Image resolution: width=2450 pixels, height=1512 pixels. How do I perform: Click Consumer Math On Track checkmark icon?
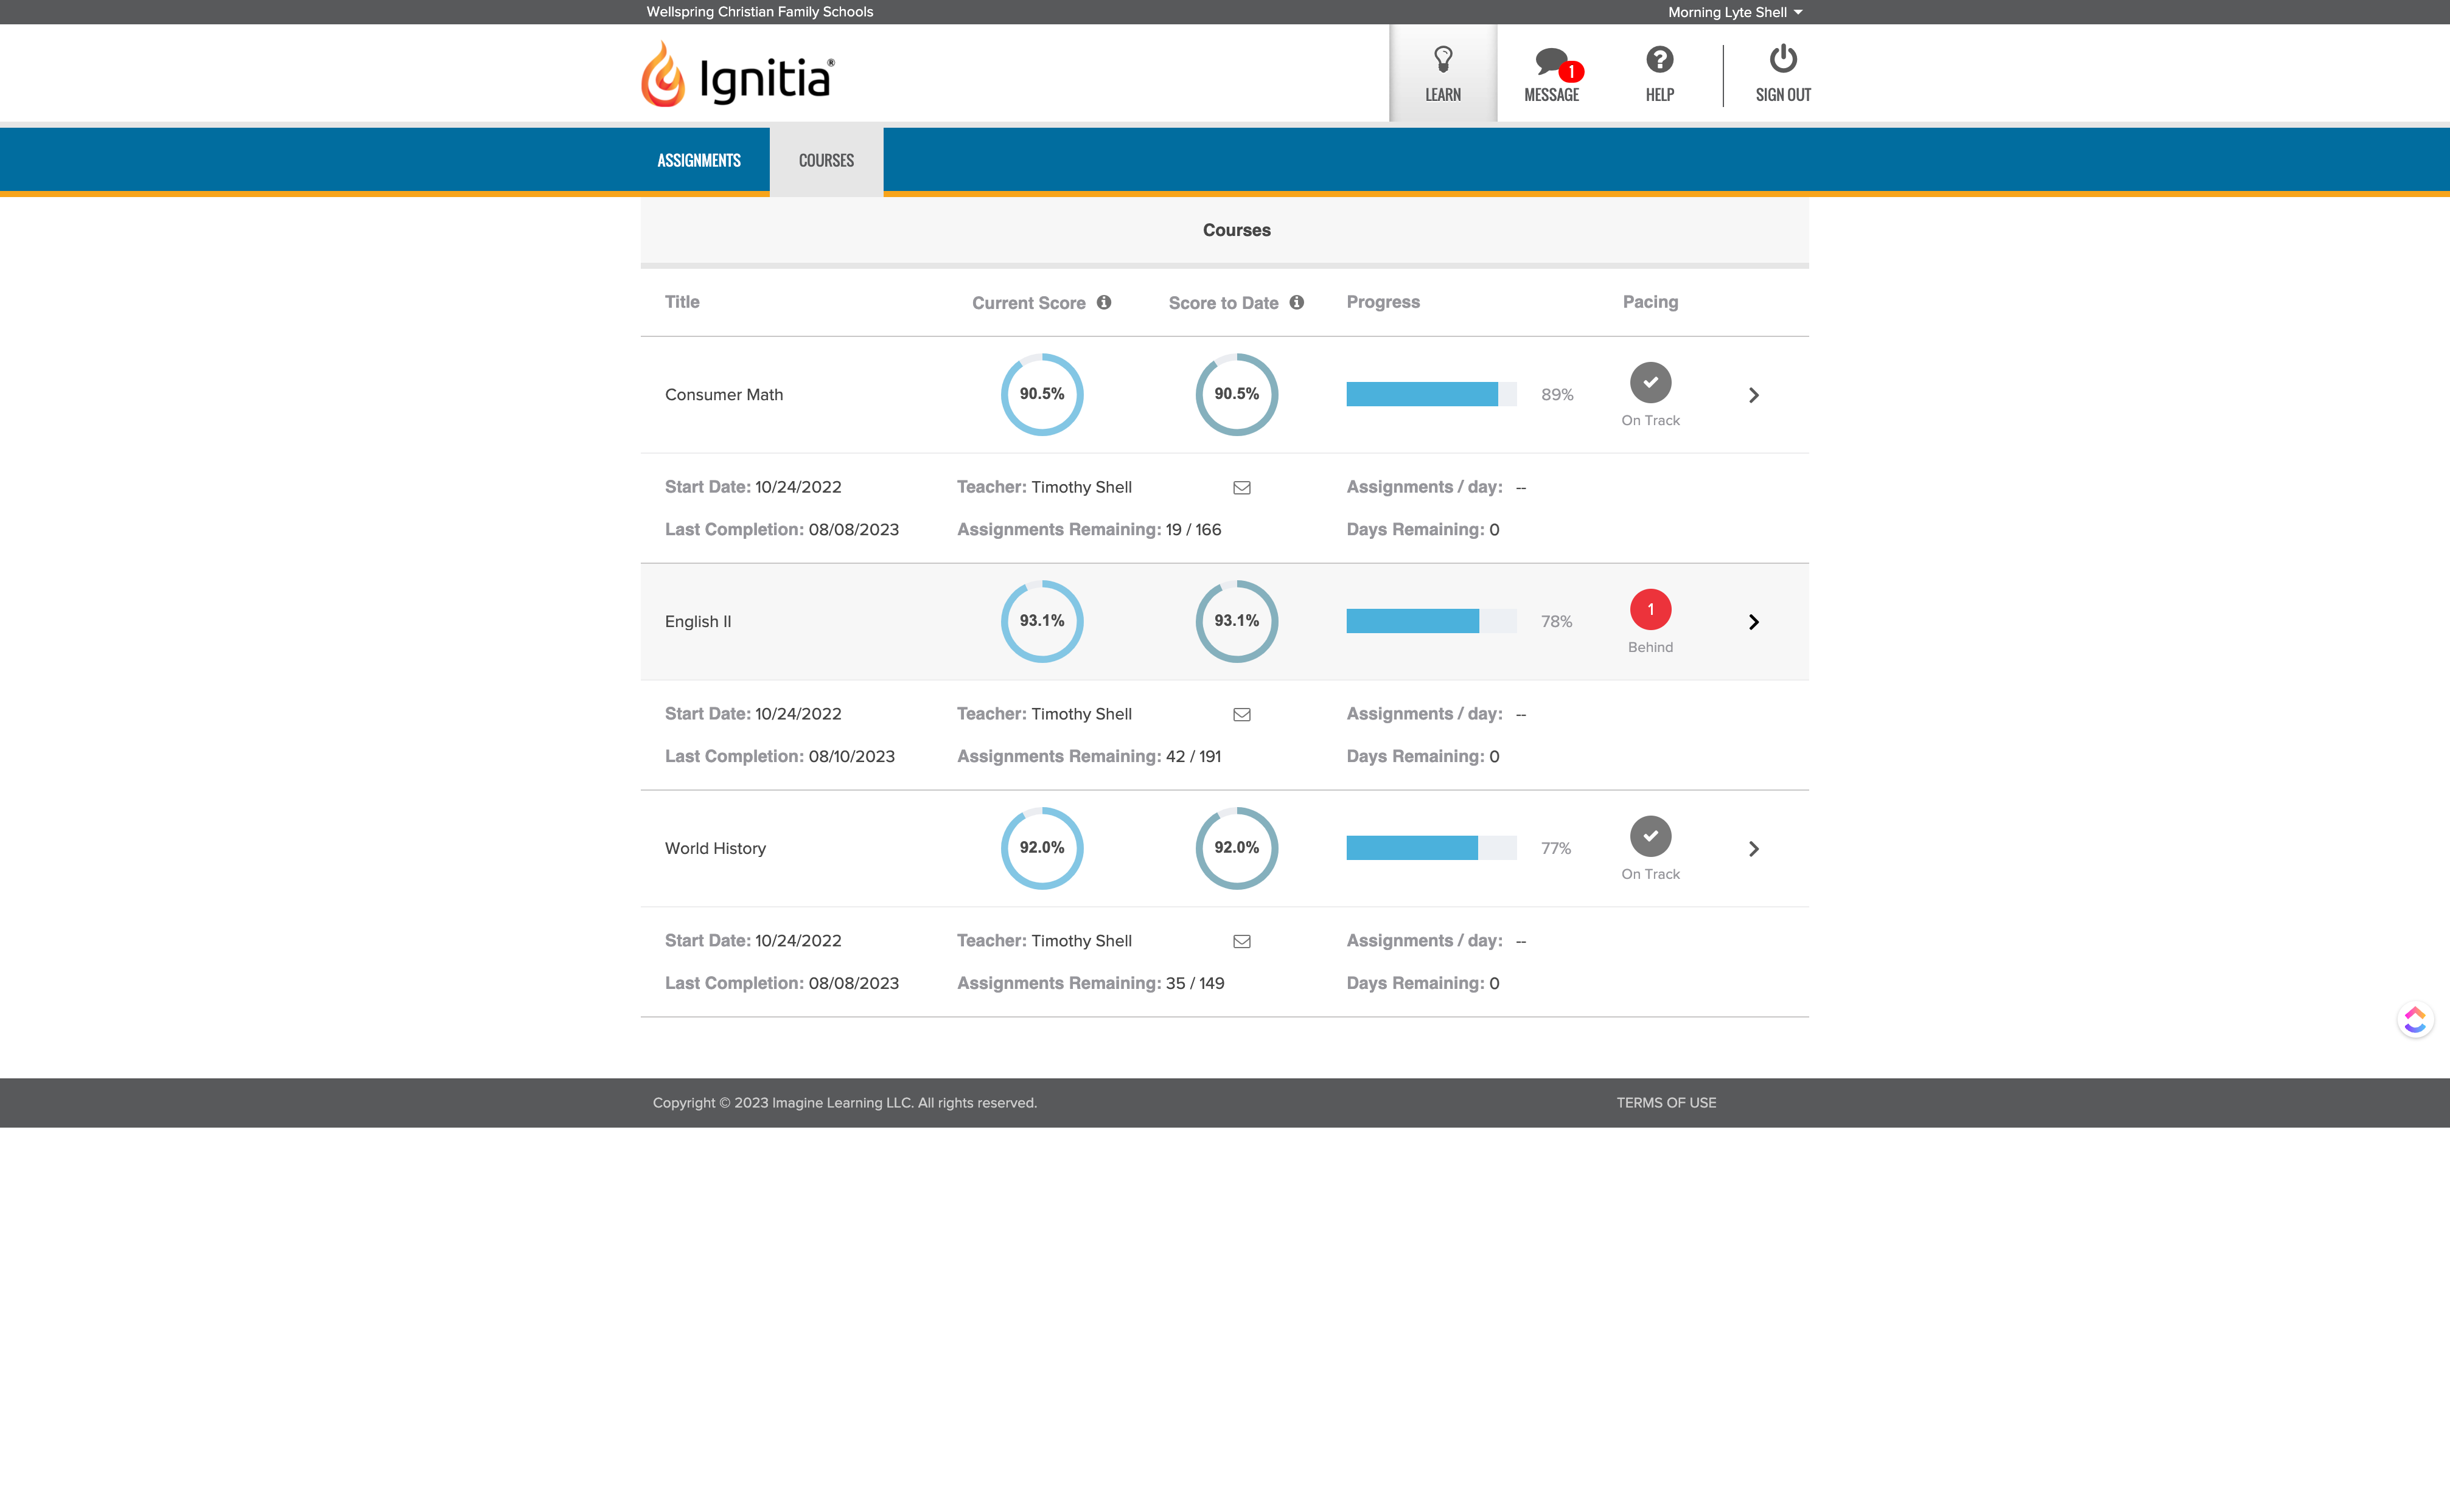pos(1650,382)
